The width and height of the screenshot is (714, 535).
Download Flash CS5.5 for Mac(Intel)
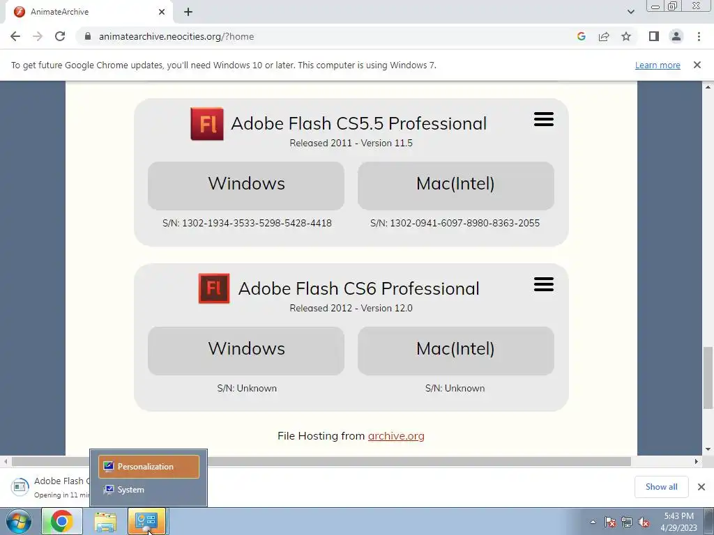point(456,185)
